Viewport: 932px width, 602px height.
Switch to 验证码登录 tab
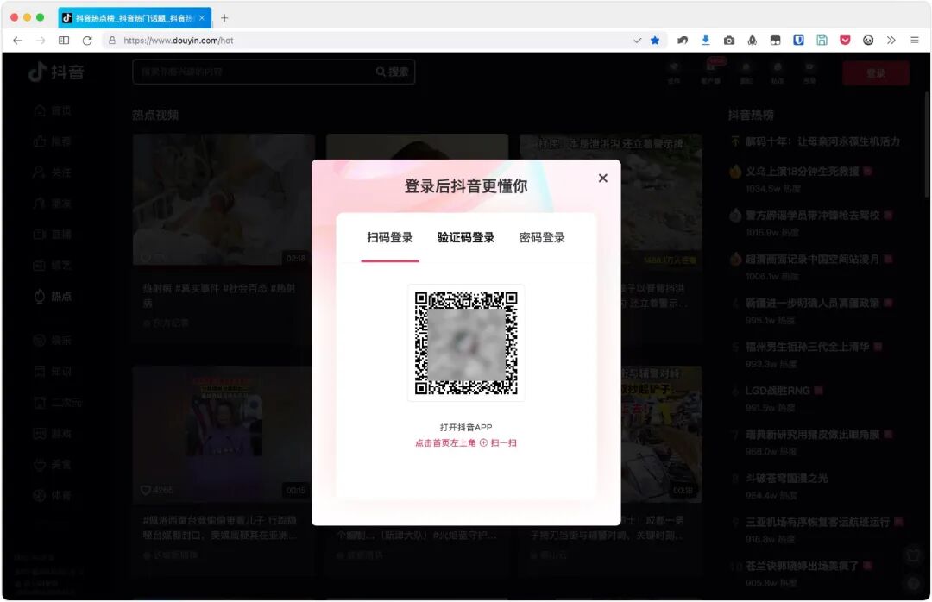(465, 238)
